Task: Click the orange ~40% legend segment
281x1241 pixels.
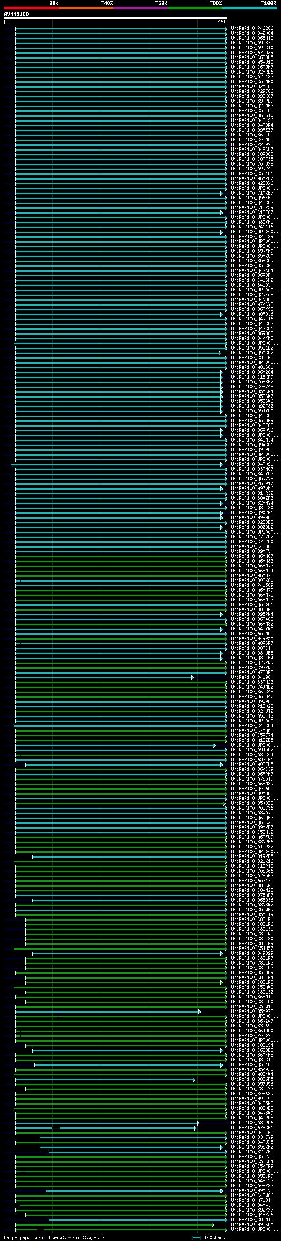Action: [x=86, y=8]
